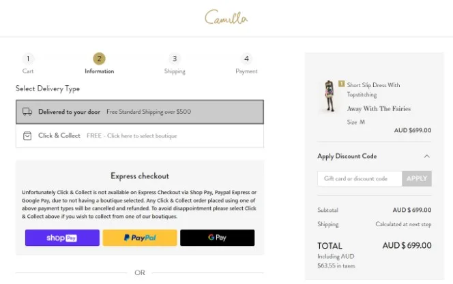Click step 4 Payment circle
The height and width of the screenshot is (284, 453).
click(246, 59)
